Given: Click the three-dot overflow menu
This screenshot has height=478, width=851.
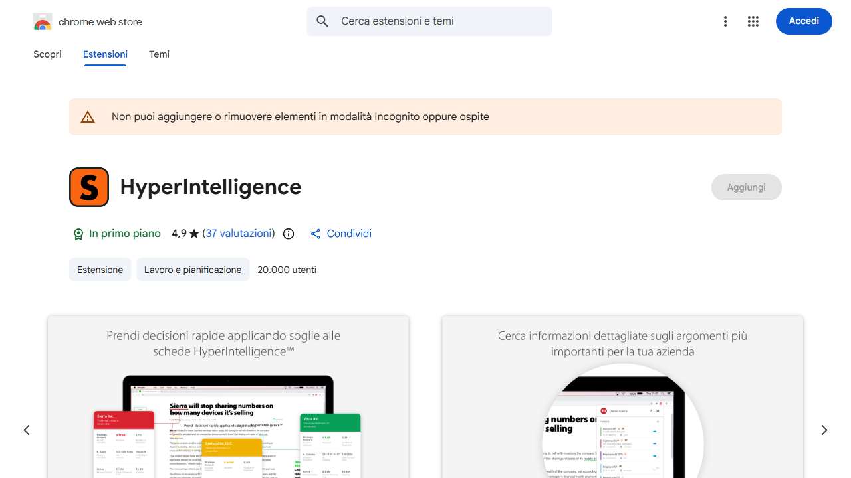Looking at the screenshot, I should tap(725, 21).
